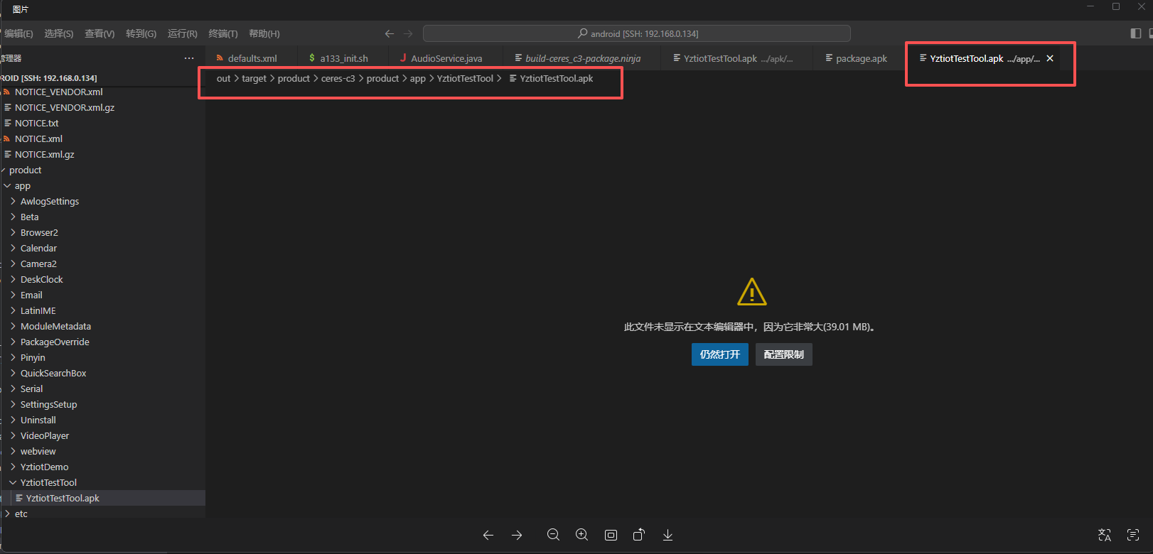
Task: Click the android SSH command center search box
Action: tap(636, 33)
